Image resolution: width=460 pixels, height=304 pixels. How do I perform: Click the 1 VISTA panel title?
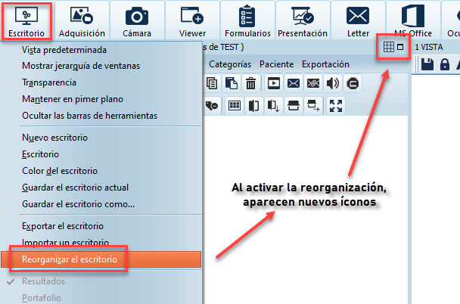coord(429,47)
